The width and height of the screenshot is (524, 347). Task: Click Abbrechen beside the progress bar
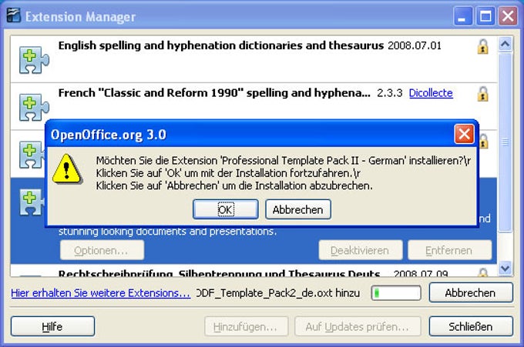[x=471, y=292]
